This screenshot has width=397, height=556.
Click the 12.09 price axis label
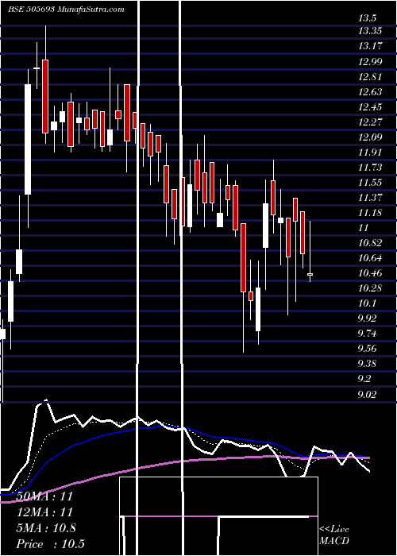click(x=370, y=137)
